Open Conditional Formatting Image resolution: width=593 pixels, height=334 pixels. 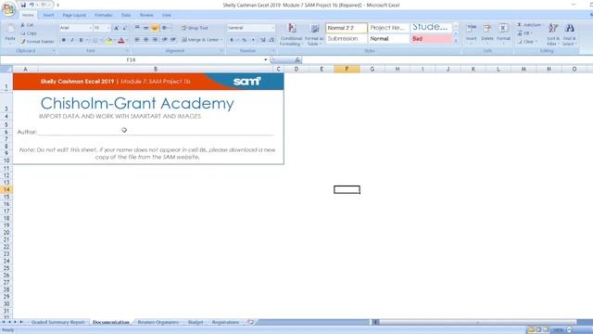tap(291, 34)
